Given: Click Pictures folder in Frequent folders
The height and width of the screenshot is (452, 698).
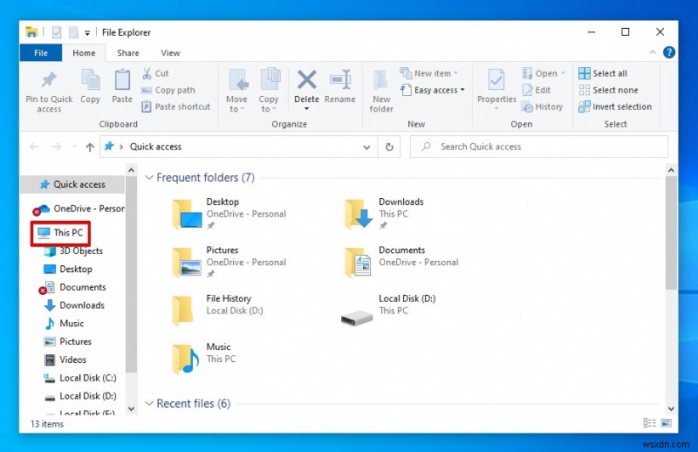Looking at the screenshot, I should pos(229,263).
